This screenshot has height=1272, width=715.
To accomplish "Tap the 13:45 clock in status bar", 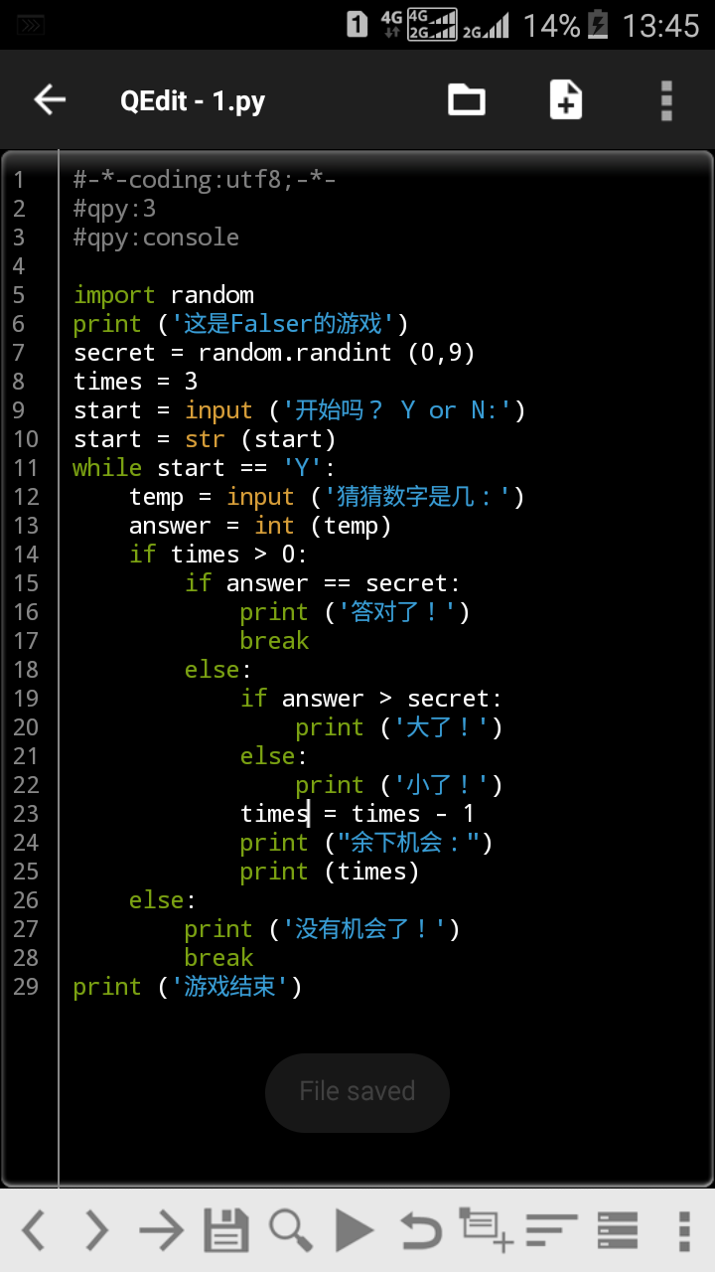I will click(x=661, y=25).
